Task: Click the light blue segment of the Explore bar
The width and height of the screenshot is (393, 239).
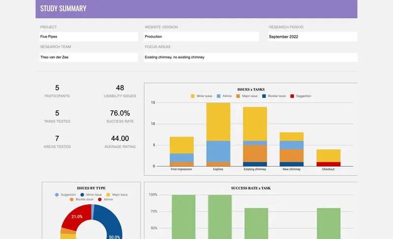Action: 218,151
